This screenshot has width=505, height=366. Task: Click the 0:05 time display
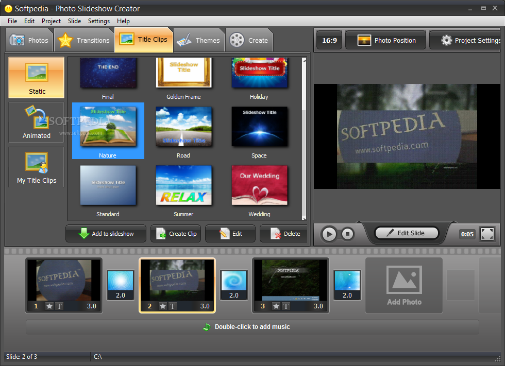coord(467,234)
